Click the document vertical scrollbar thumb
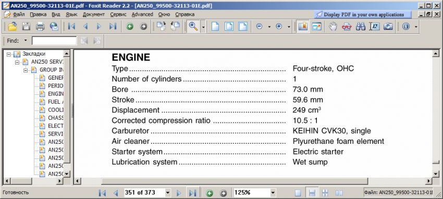Image resolution: width=443 pixels, height=199 pixels. coord(435,162)
